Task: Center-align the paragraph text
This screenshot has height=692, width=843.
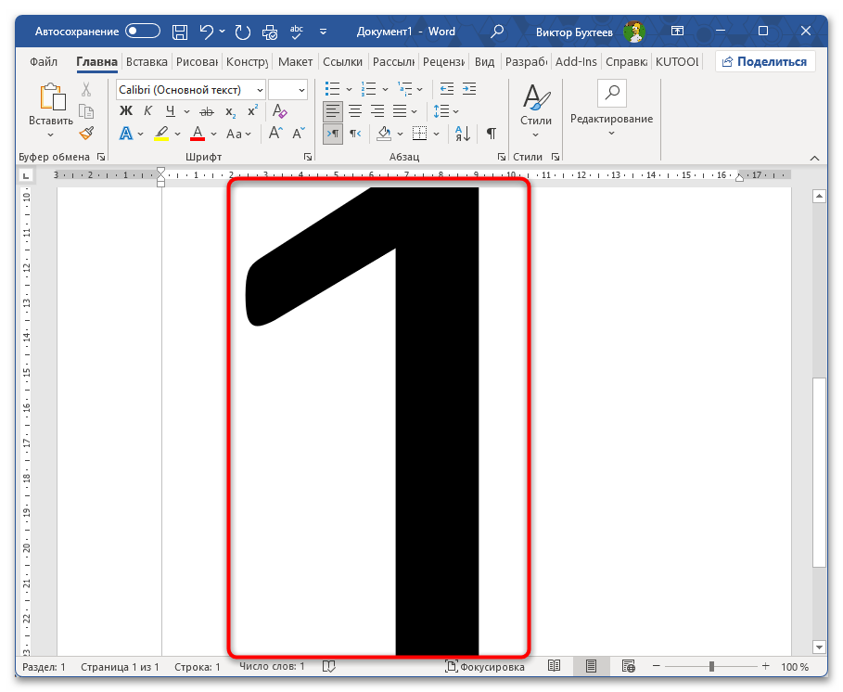Action: coord(354,111)
